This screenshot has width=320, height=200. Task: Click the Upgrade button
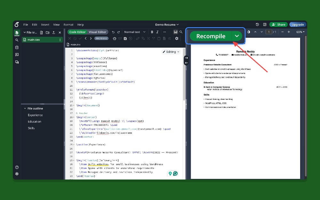point(298,24)
